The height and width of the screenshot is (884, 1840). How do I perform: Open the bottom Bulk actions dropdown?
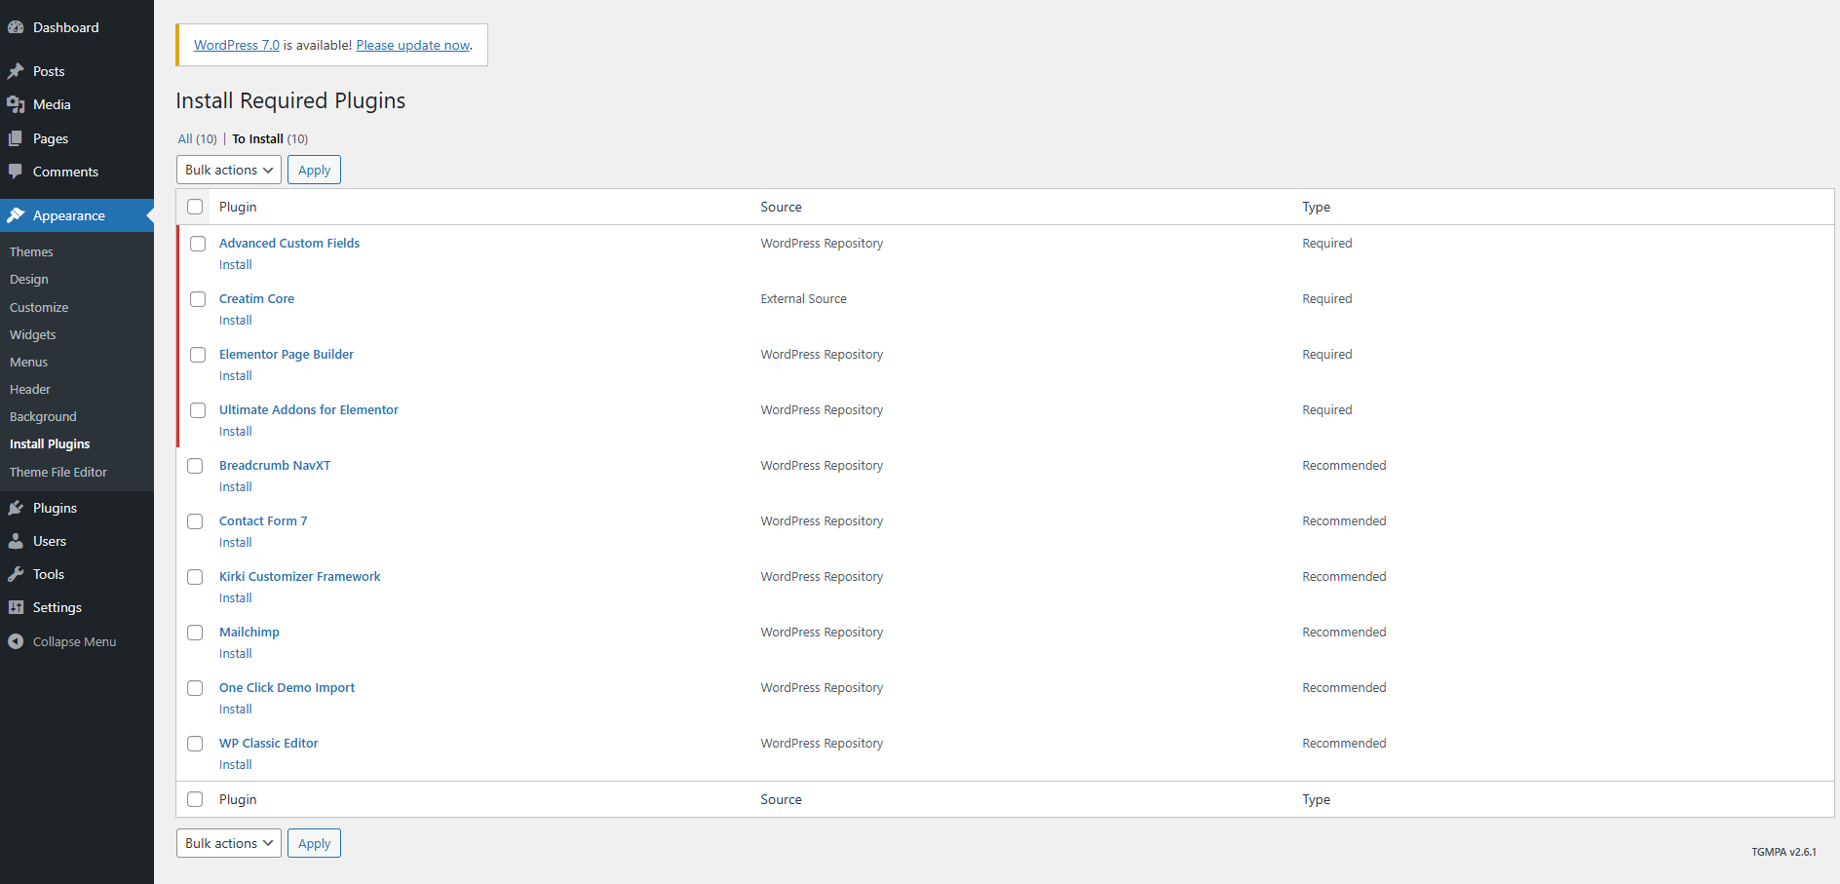229,843
